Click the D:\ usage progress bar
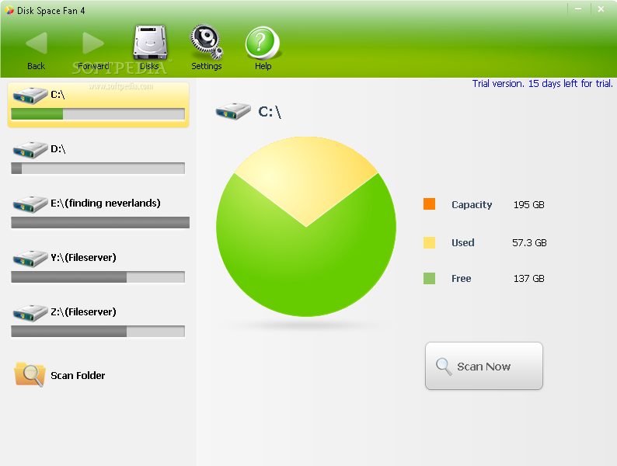This screenshot has height=466, width=617. click(98, 169)
